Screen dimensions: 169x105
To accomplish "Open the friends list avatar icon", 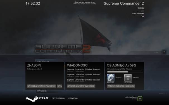I will pyautogui.click(x=140, y=99).
